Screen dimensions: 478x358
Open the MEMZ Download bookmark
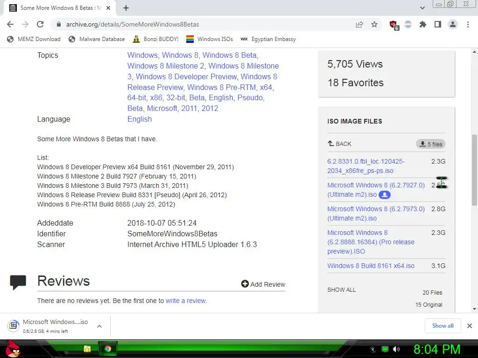pyautogui.click(x=34, y=39)
